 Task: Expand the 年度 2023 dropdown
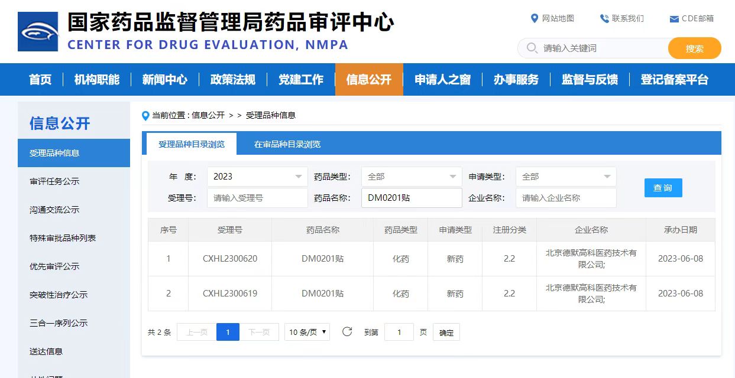coord(257,177)
